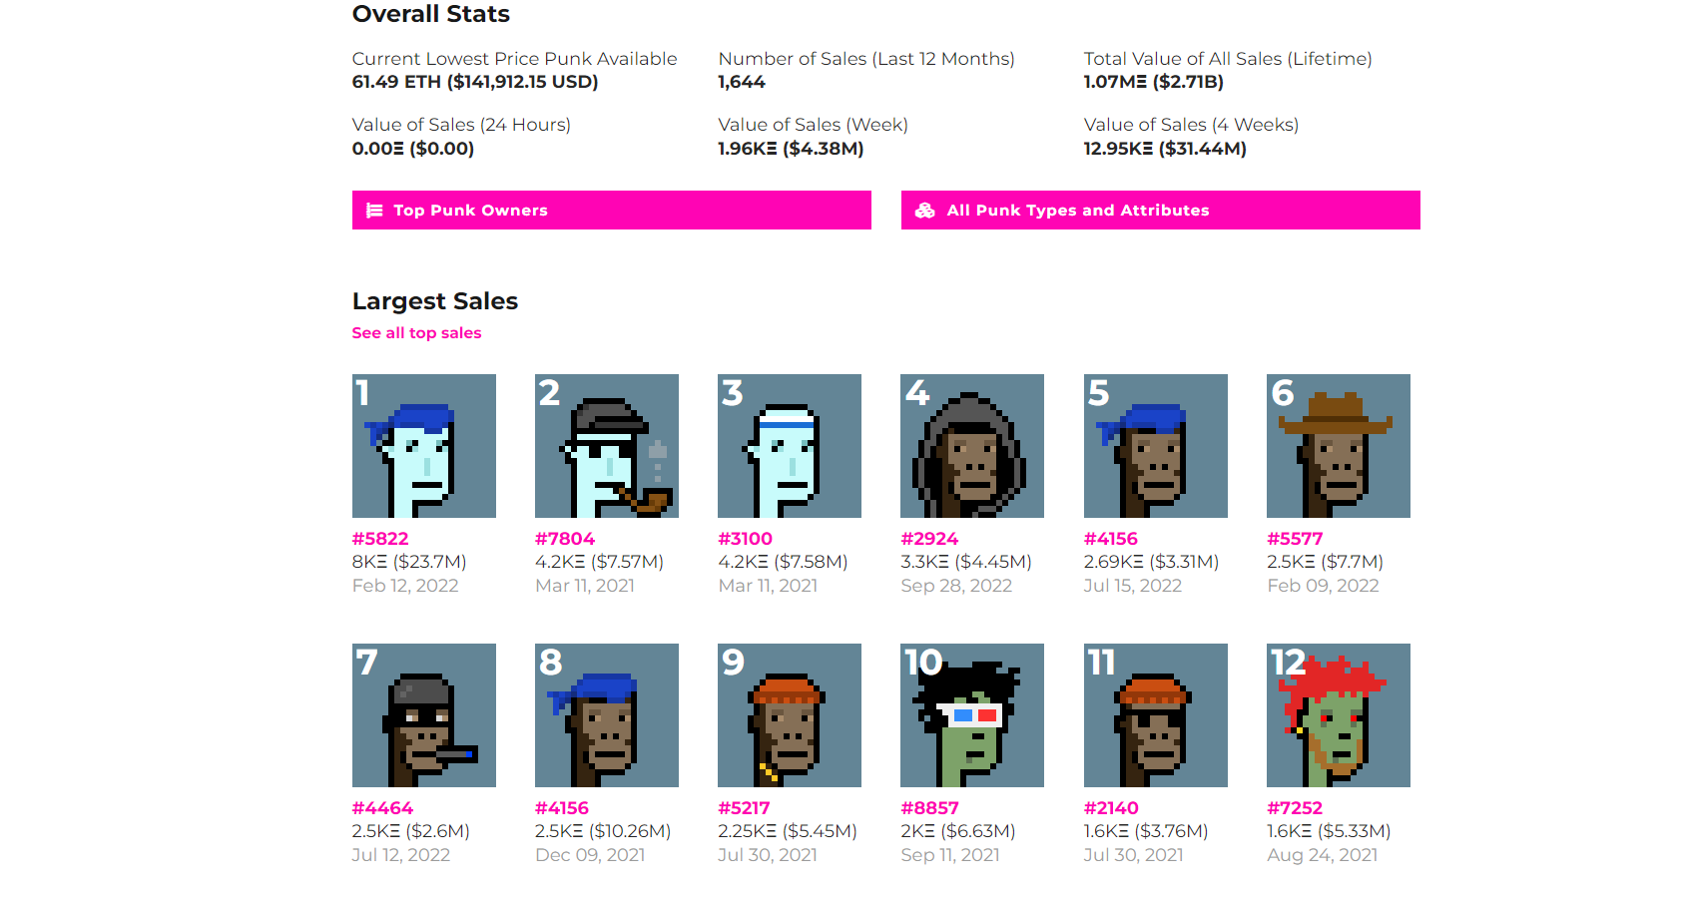Open the ape punk with vape, ranked 7
Screen dimensions: 1686x902
click(x=424, y=715)
